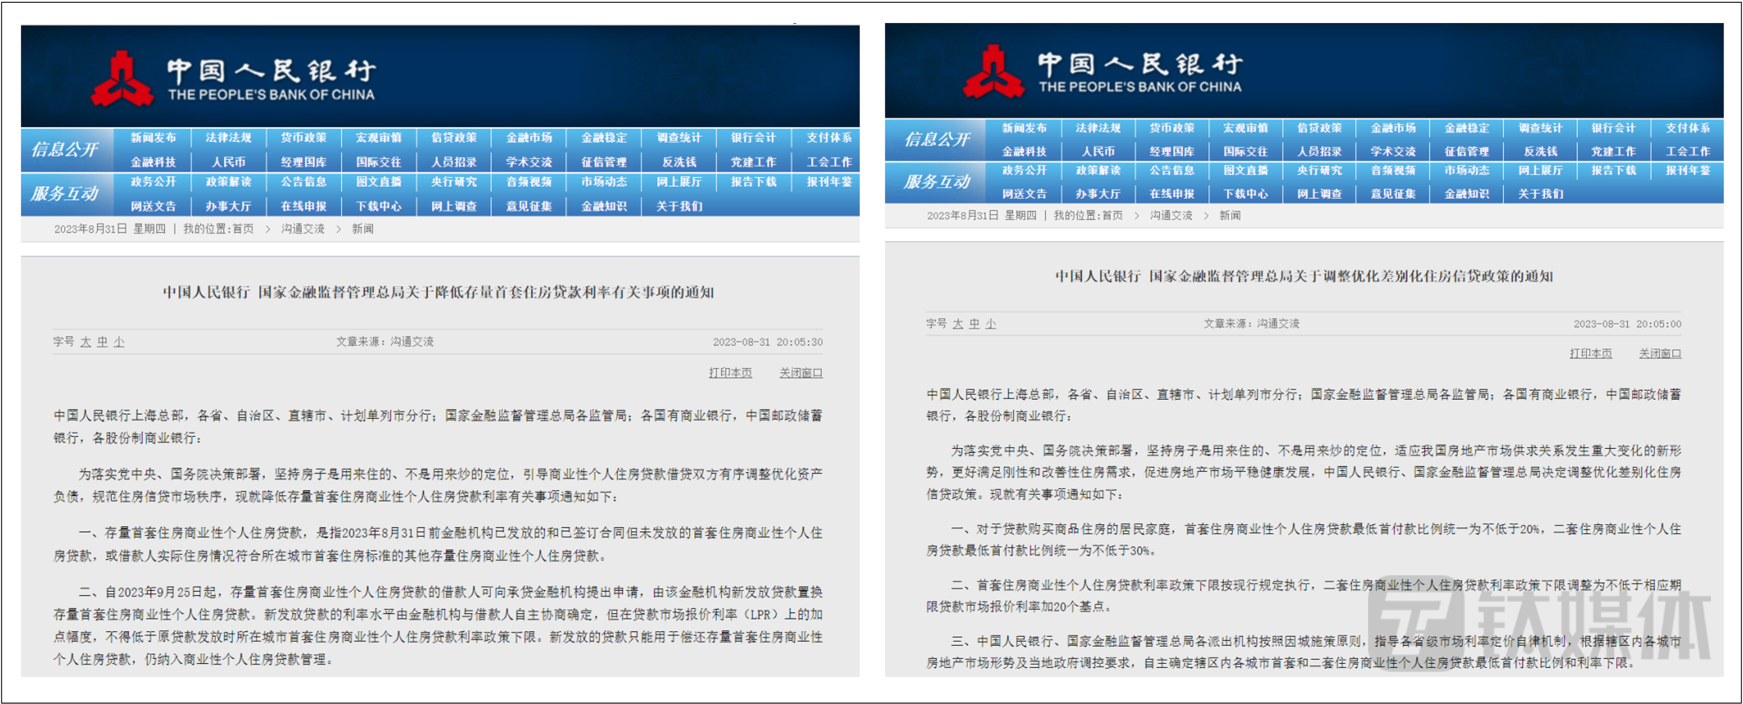Open 法律法规 in the left page menu
Screen dimensions: 1743x704
tap(228, 137)
